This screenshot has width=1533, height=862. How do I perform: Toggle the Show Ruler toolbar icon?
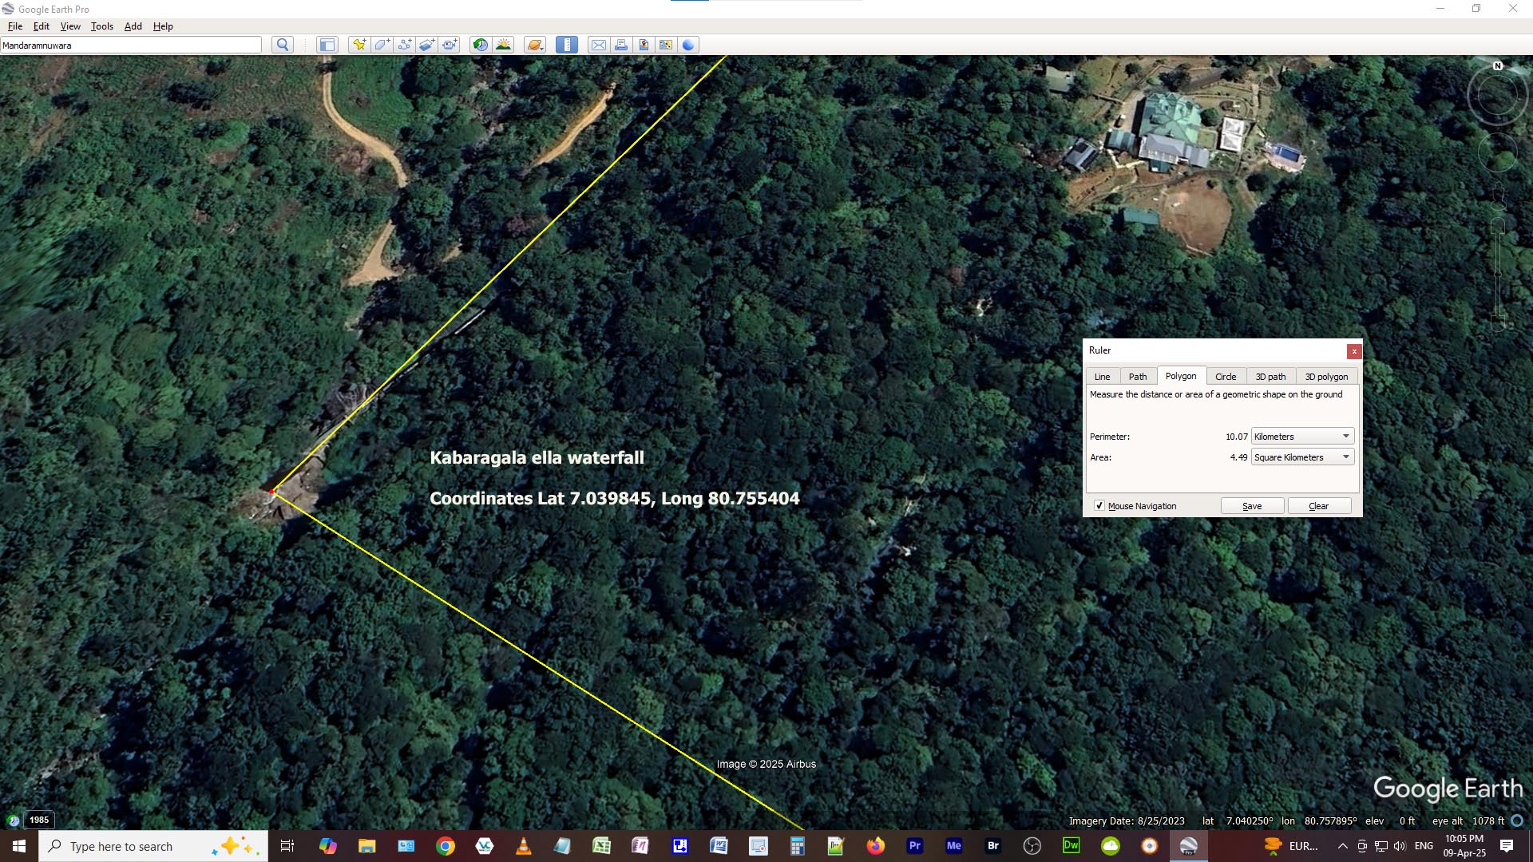566,45
